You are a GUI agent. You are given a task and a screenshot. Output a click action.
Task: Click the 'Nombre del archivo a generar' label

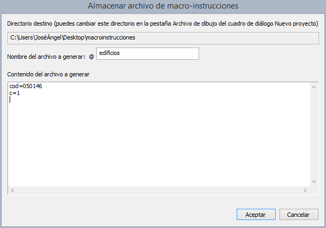(47, 57)
